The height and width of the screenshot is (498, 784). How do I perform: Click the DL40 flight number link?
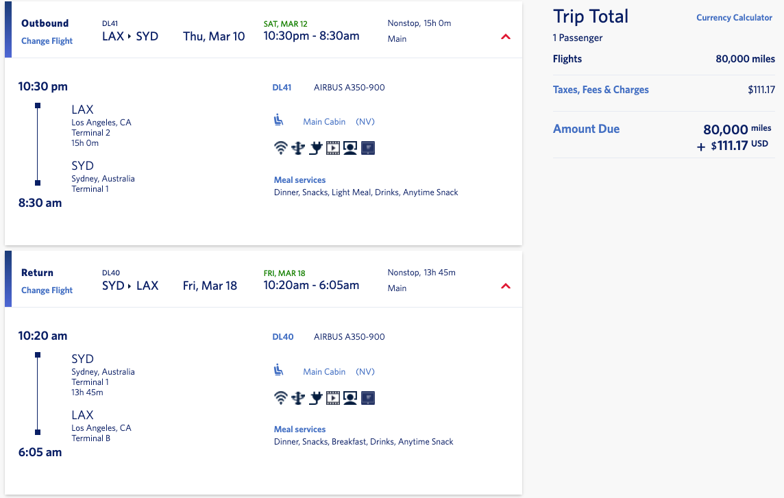pos(282,337)
